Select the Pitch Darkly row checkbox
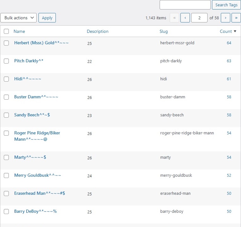 pyautogui.click(x=6, y=61)
